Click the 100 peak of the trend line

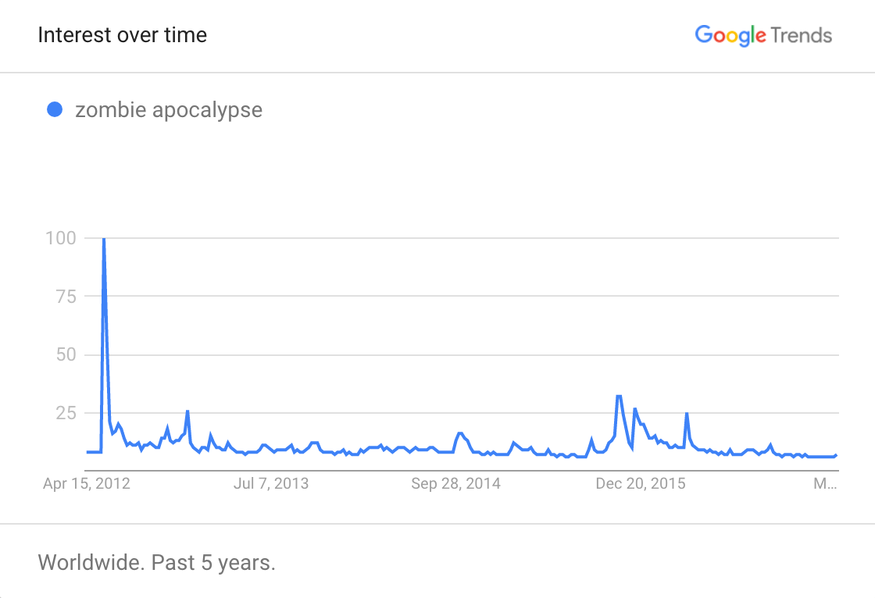[104, 240]
